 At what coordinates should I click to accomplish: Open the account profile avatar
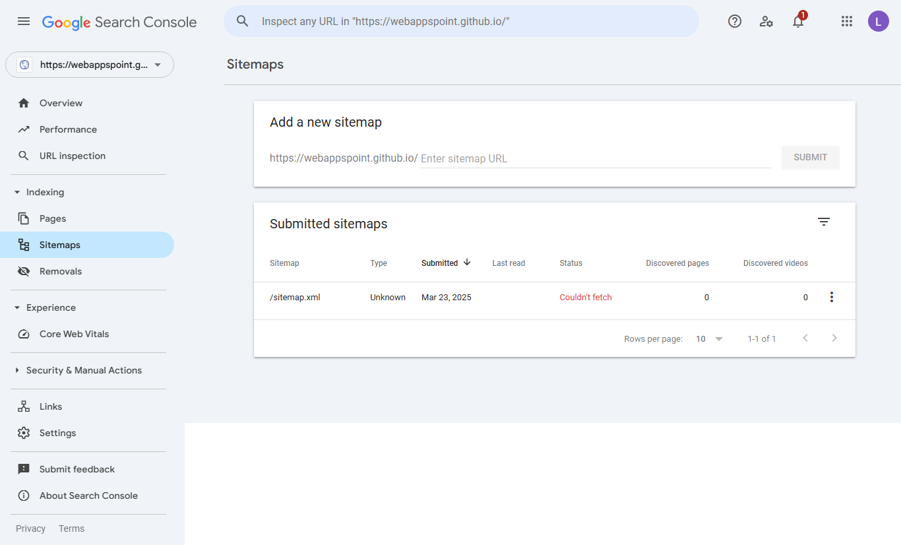pos(878,21)
